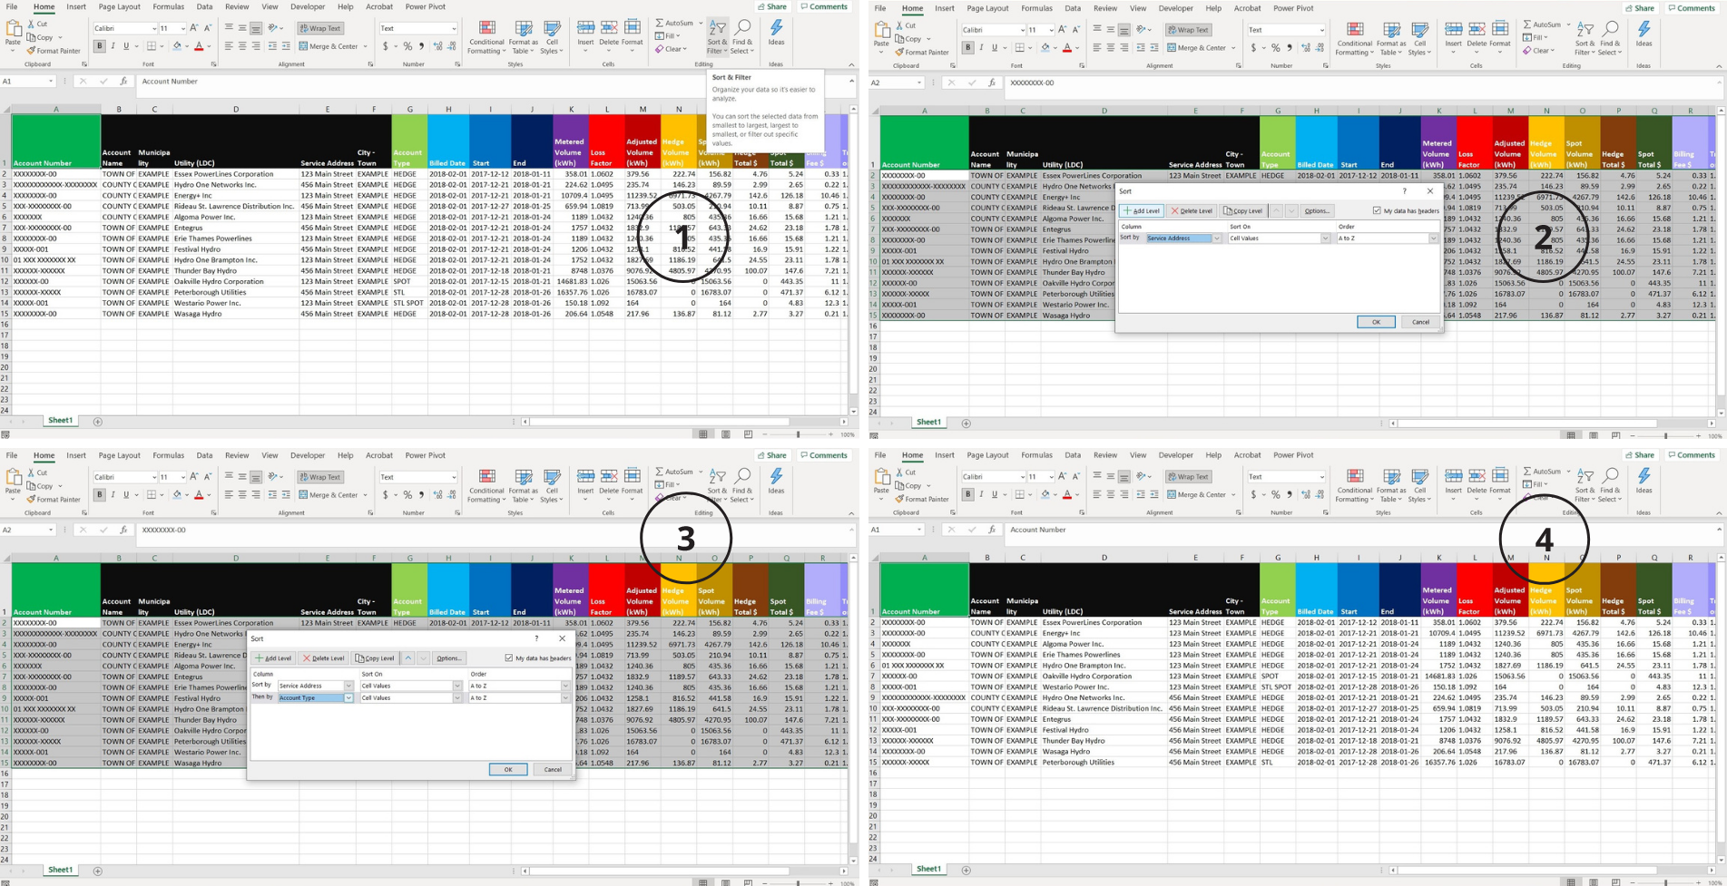The width and height of the screenshot is (1727, 886).
Task: Click Find & Select in top-left window
Action: pyautogui.click(x=741, y=37)
